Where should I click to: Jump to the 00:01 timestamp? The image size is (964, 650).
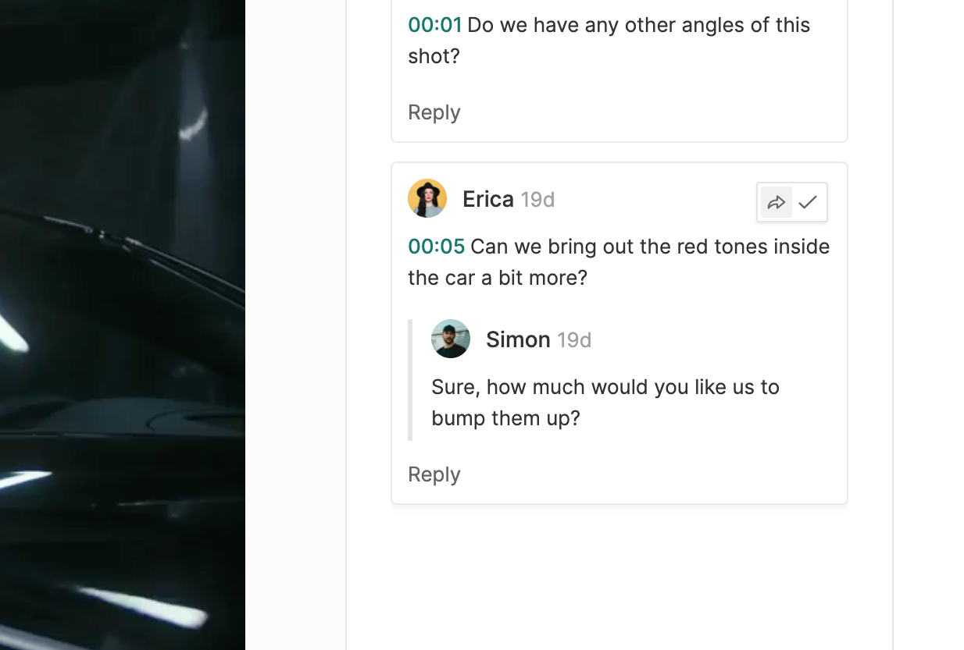coord(434,25)
